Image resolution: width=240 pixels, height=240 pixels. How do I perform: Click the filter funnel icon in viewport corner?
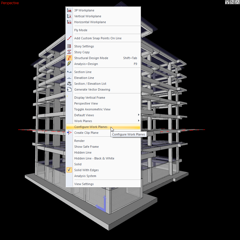click(x=227, y=2)
